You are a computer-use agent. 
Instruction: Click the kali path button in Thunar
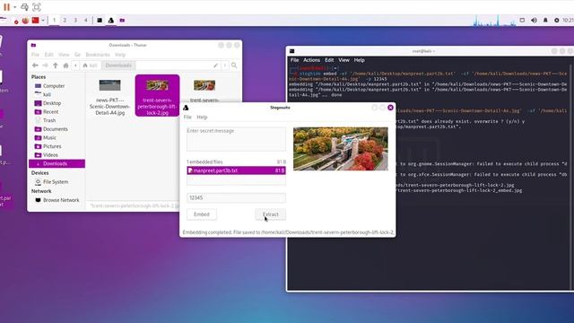coord(90,65)
